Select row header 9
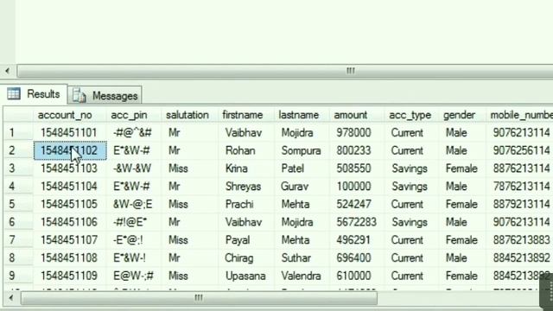The height and width of the screenshot is (311, 553). (18, 276)
